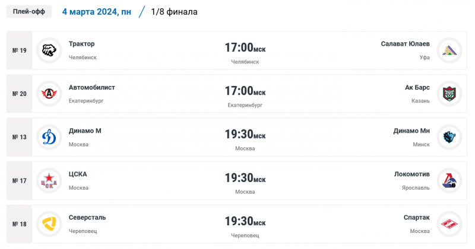
Task: Click the Spartak Moscow team logo
Action: [x=449, y=224]
